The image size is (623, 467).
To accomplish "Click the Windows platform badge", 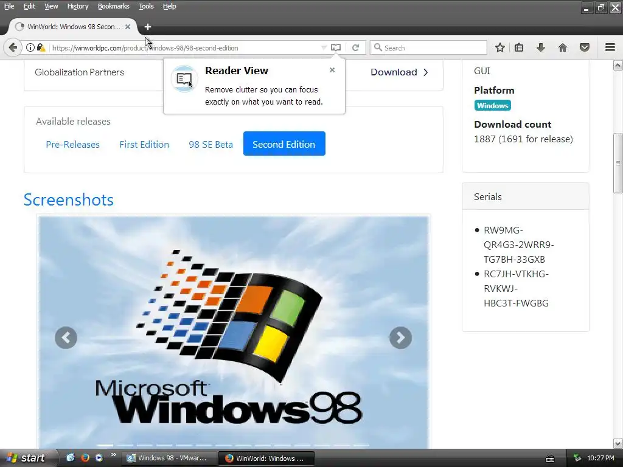I will 492,106.
